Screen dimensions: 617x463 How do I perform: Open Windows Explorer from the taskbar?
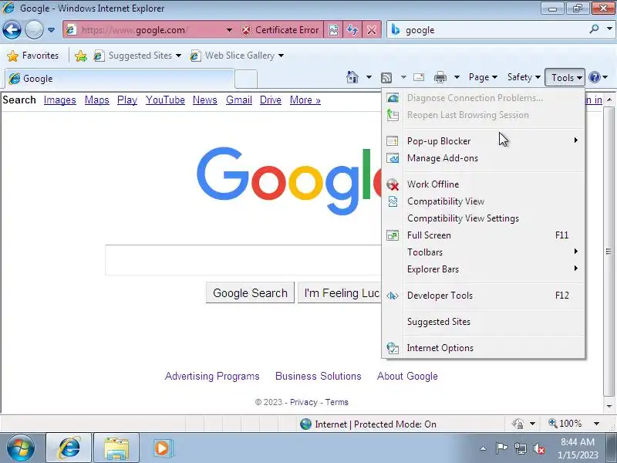click(116, 448)
